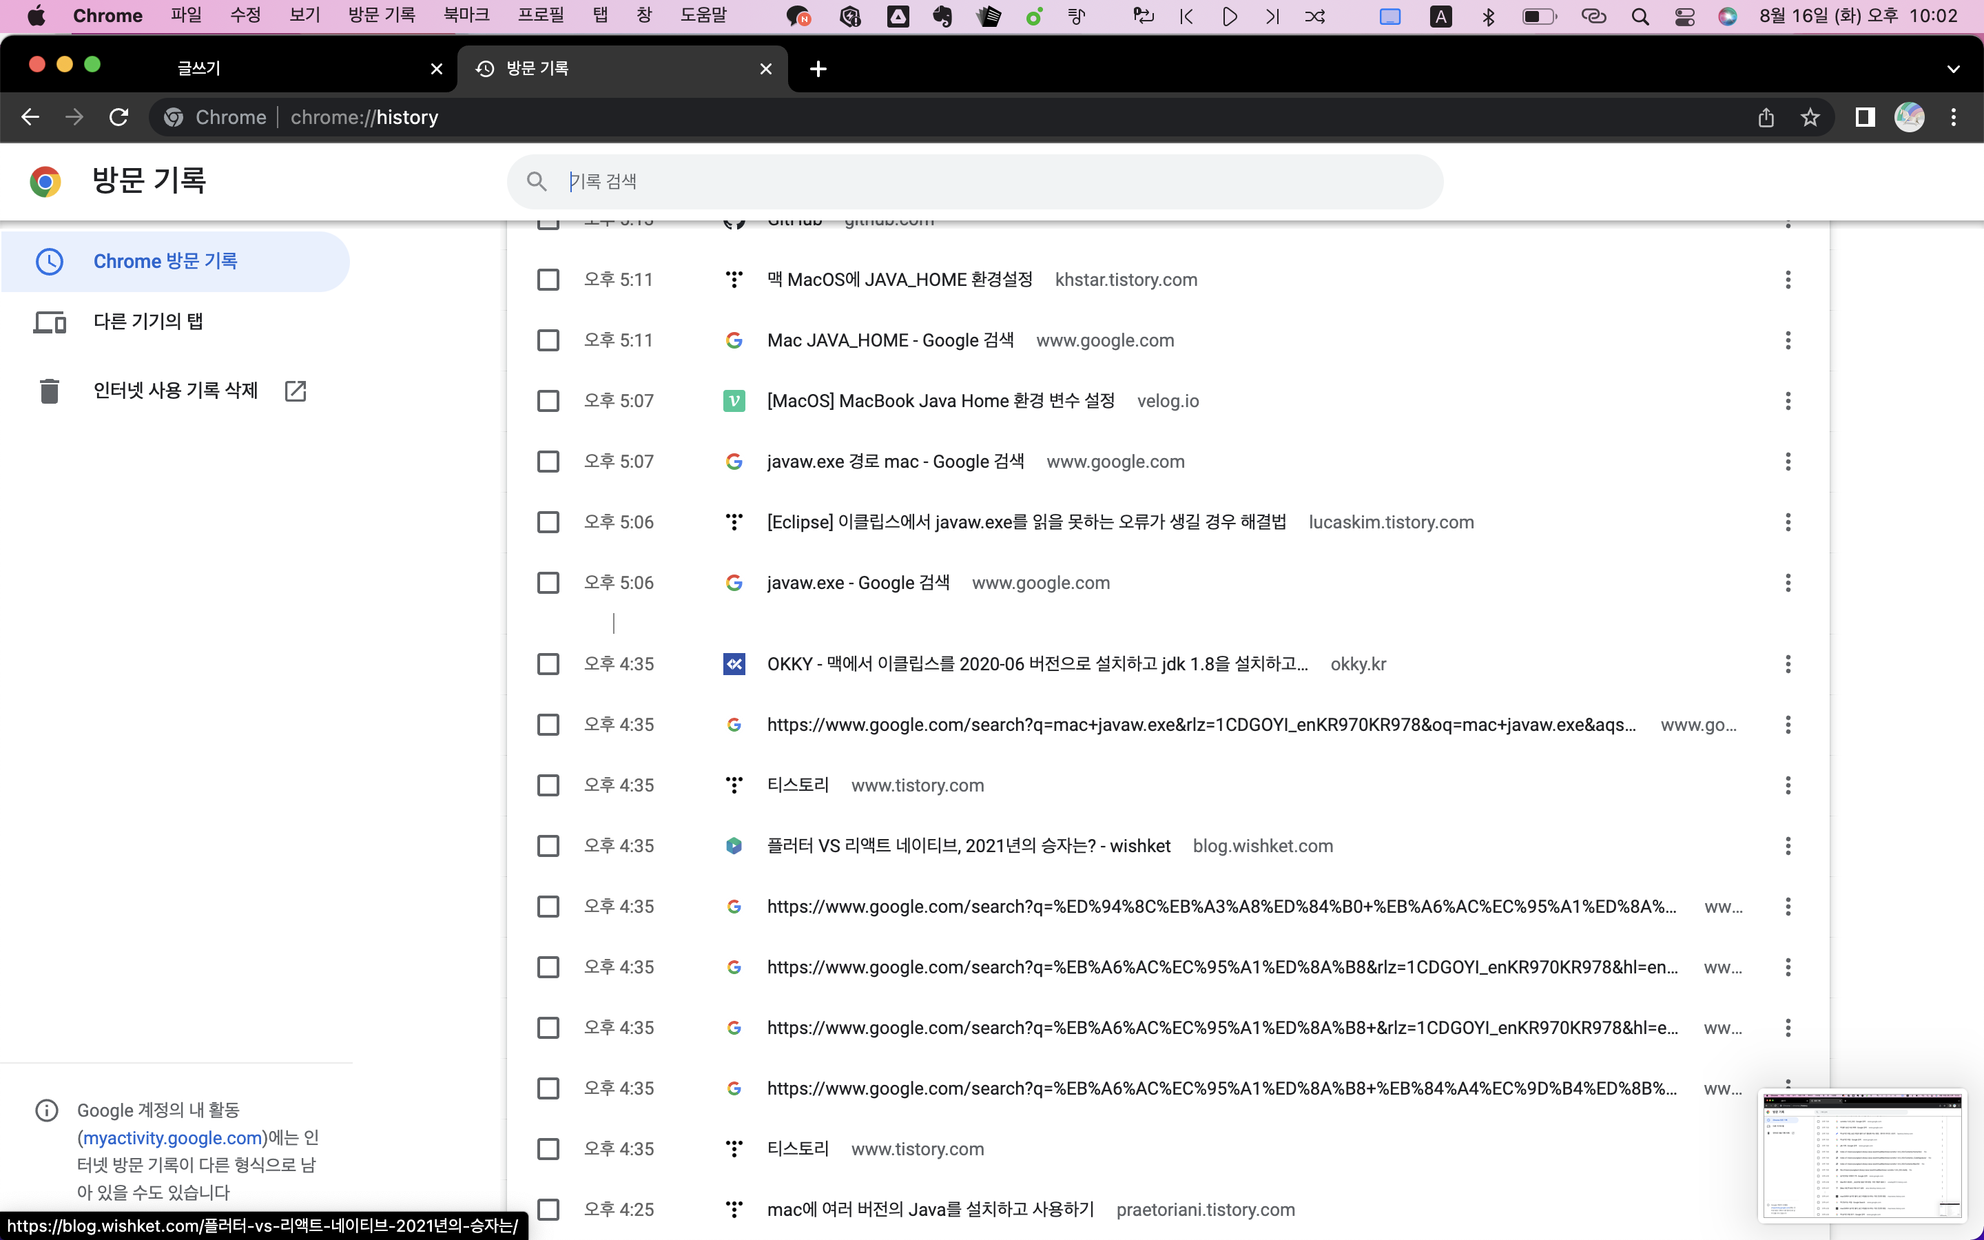
Task: Open a new tab with plus button
Action: coord(818,69)
